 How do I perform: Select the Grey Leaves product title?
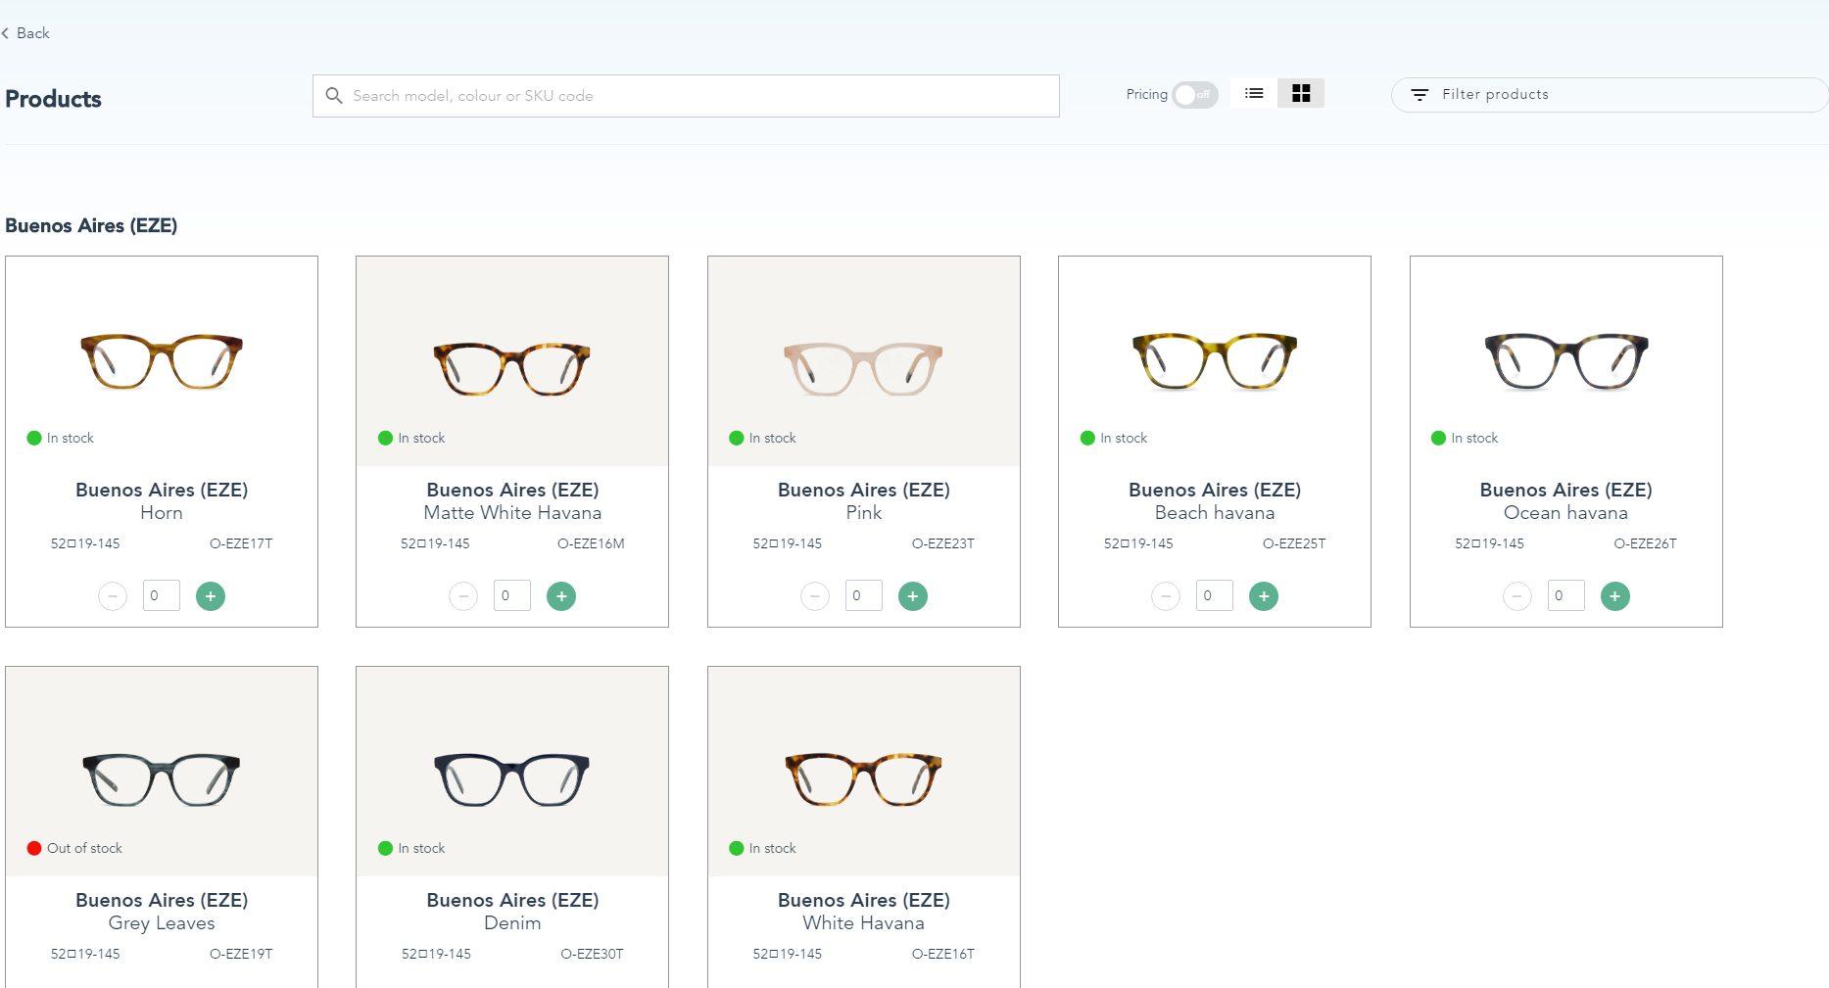(162, 900)
